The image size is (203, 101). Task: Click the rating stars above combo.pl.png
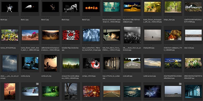pos(25,74)
